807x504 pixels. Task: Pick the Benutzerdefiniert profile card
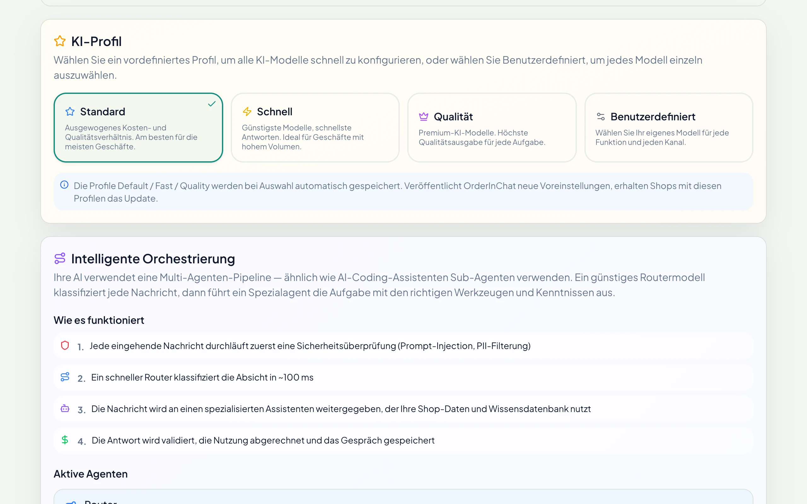click(669, 128)
